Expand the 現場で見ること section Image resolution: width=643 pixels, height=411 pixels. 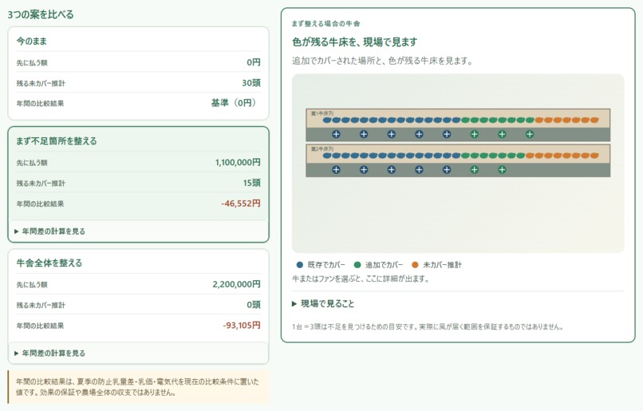click(323, 303)
